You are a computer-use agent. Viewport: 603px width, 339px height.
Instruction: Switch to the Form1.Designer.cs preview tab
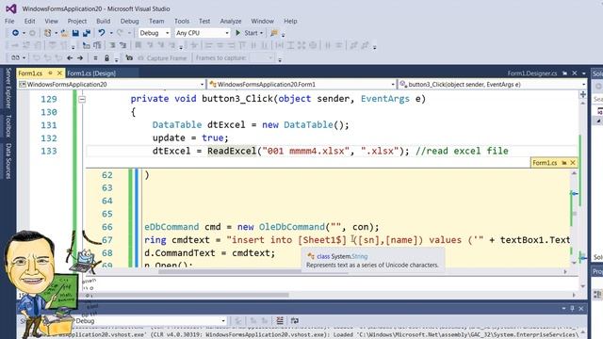click(531, 73)
